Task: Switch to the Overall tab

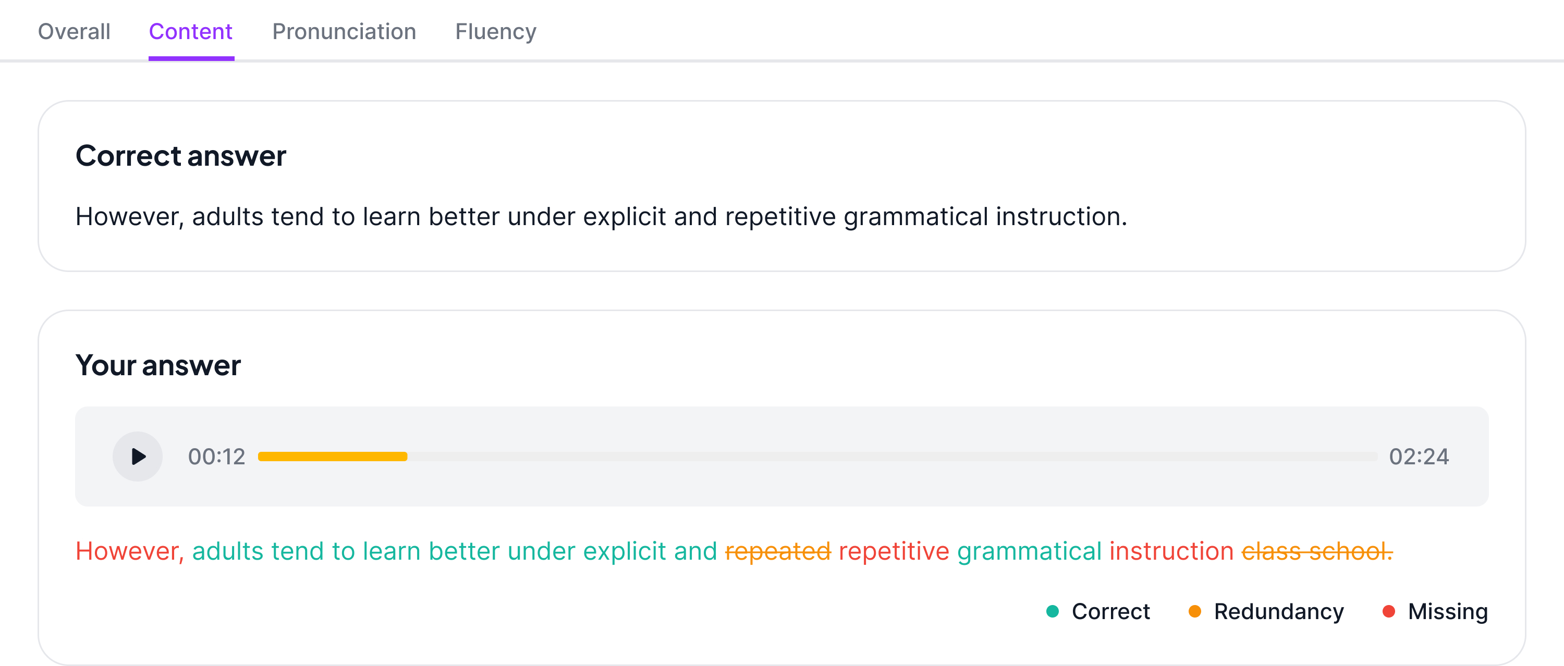Action: pyautogui.click(x=74, y=32)
